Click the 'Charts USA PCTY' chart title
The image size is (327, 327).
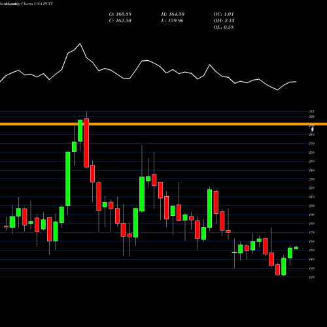tap(37, 4)
